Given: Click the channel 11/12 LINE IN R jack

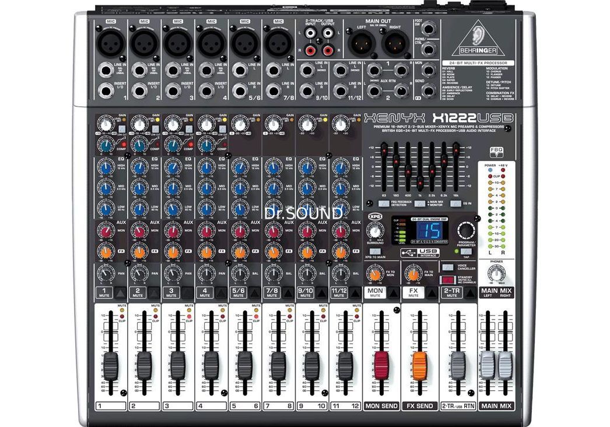Looking at the screenshot, I should (341, 92).
